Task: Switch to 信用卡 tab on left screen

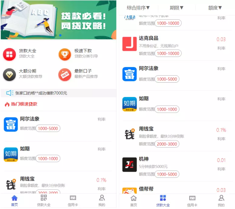Action: point(73,200)
